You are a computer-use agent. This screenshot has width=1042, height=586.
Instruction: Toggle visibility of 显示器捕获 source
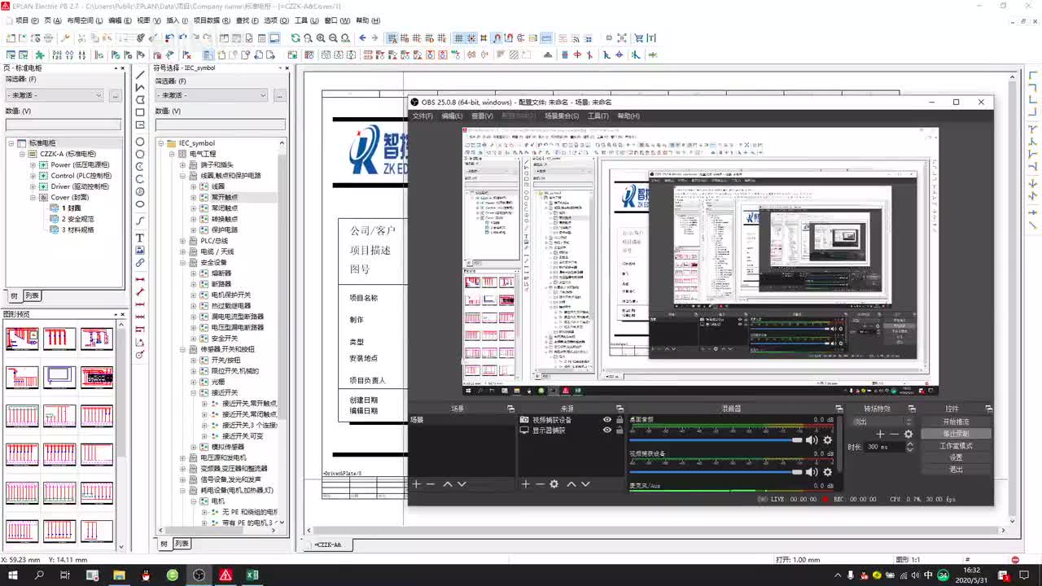pyautogui.click(x=607, y=430)
